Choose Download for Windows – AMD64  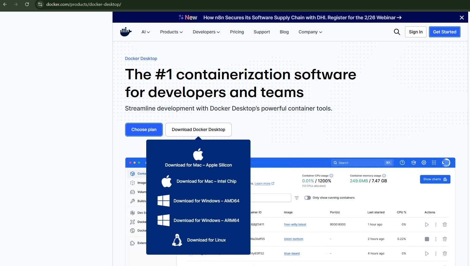(198, 201)
